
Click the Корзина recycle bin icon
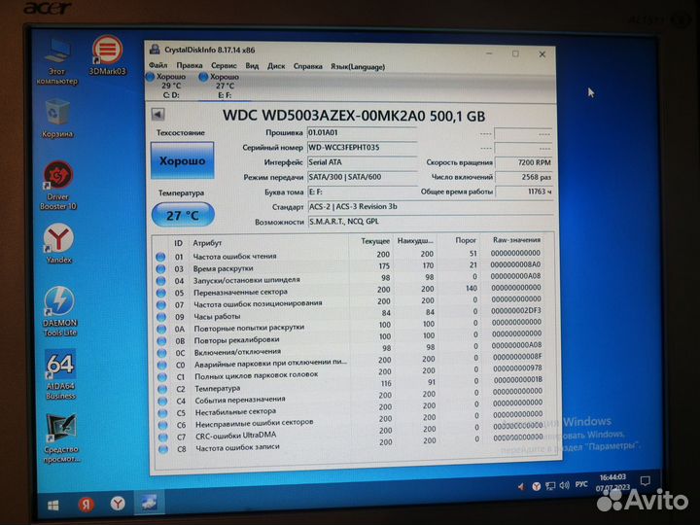[x=57, y=119]
